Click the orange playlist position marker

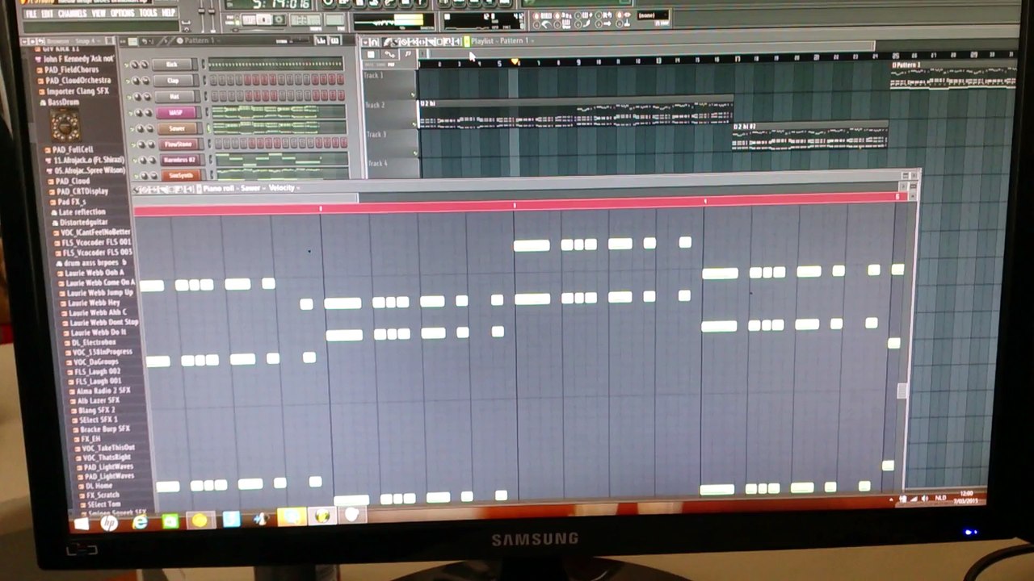pyautogui.click(x=515, y=61)
